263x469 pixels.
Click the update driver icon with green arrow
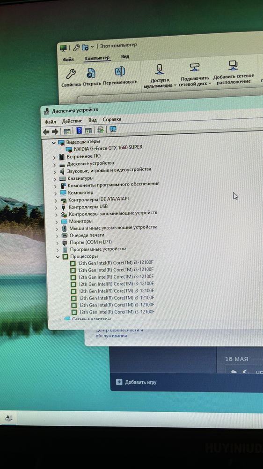(100, 130)
